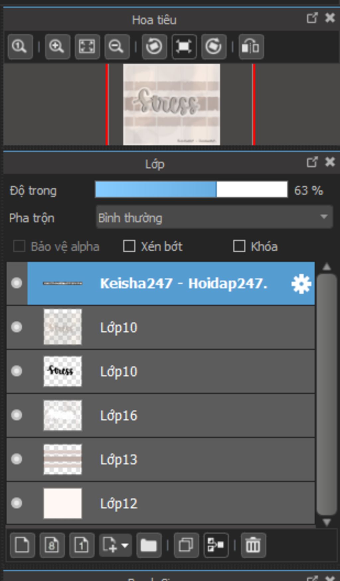
Task: Click the fit to window icon
Action: [x=87, y=47]
